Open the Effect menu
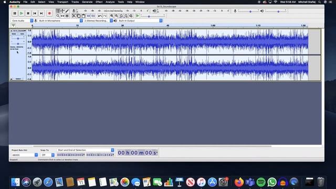 (99, 2)
